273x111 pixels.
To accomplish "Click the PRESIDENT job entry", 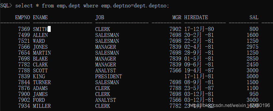I will [x=109, y=76].
